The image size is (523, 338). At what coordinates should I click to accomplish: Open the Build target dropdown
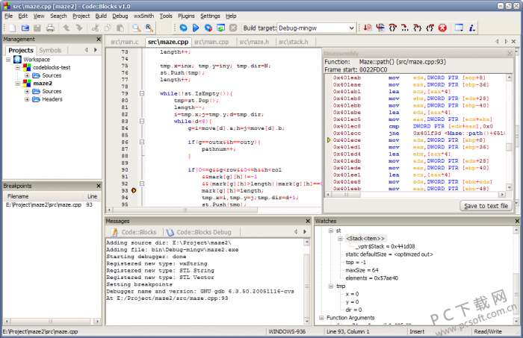click(x=351, y=28)
